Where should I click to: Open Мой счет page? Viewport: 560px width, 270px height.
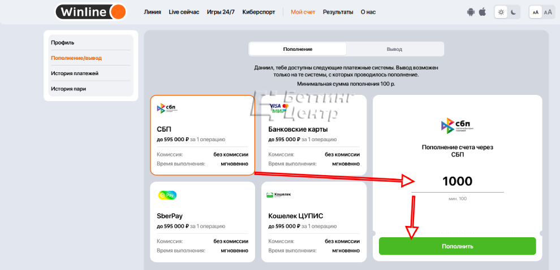(303, 12)
